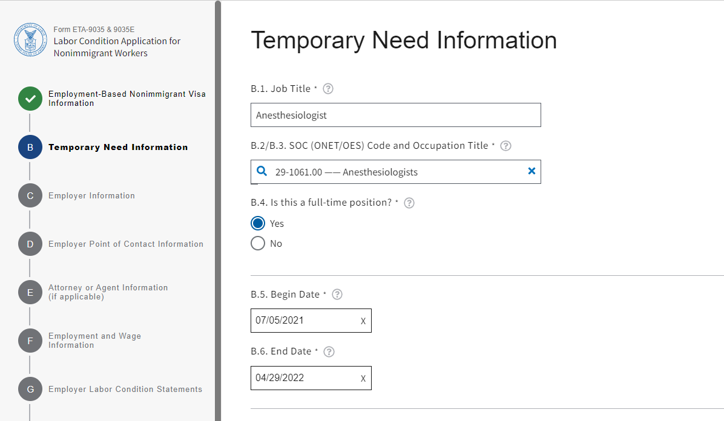724x421 pixels.
Task: Open help for SOC Code and Occupation Title
Action: click(x=506, y=146)
